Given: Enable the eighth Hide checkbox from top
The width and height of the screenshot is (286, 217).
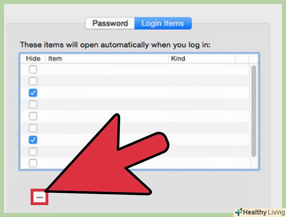Looking at the screenshot, I should (x=33, y=152).
